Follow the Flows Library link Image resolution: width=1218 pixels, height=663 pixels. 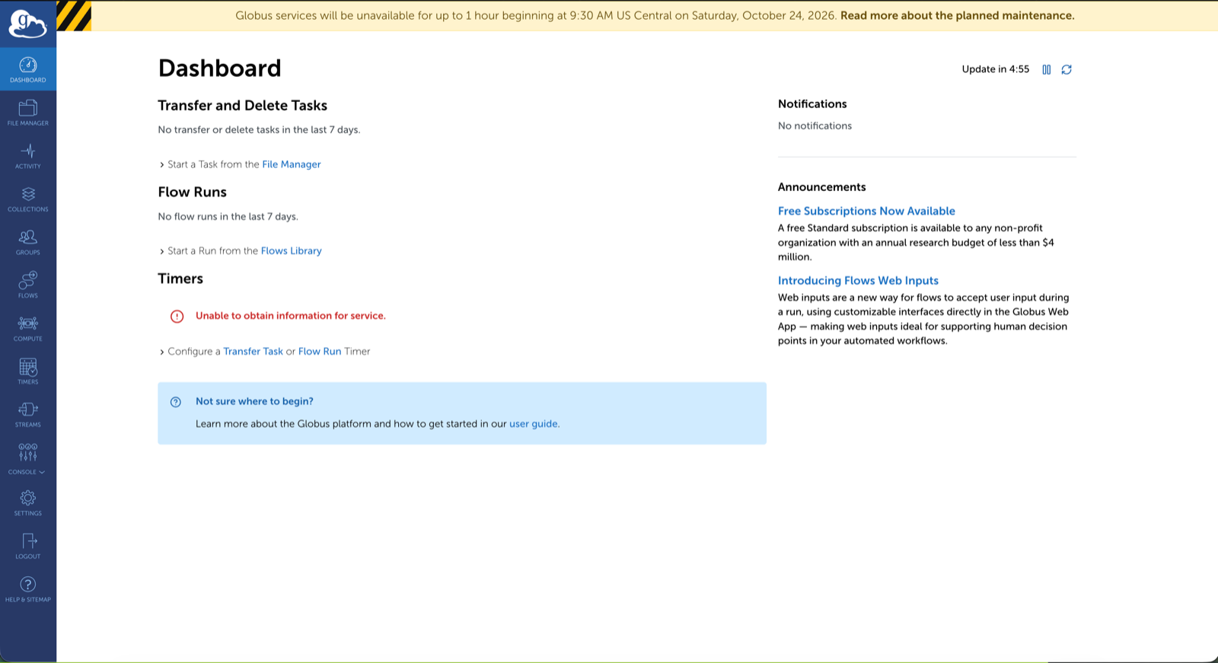[291, 250]
